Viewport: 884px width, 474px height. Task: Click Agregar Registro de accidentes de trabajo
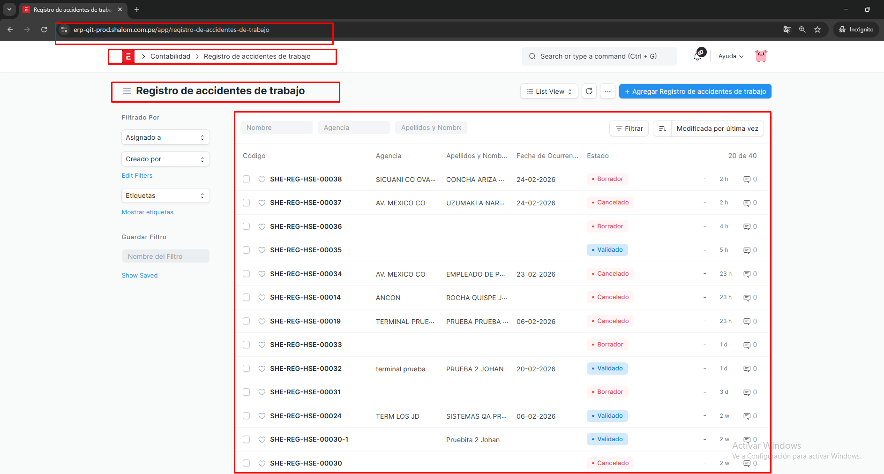(x=695, y=91)
